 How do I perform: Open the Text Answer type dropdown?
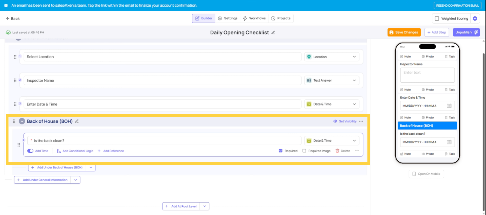pyautogui.click(x=332, y=80)
